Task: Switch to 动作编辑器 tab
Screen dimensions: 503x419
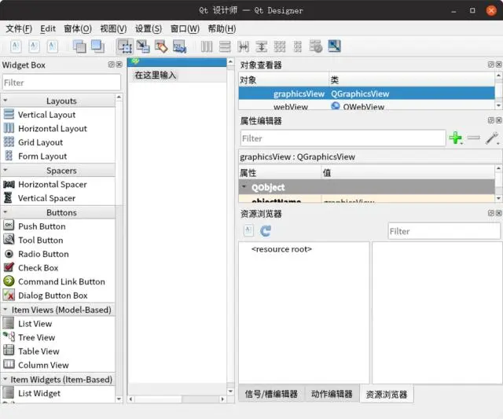Action: point(332,394)
